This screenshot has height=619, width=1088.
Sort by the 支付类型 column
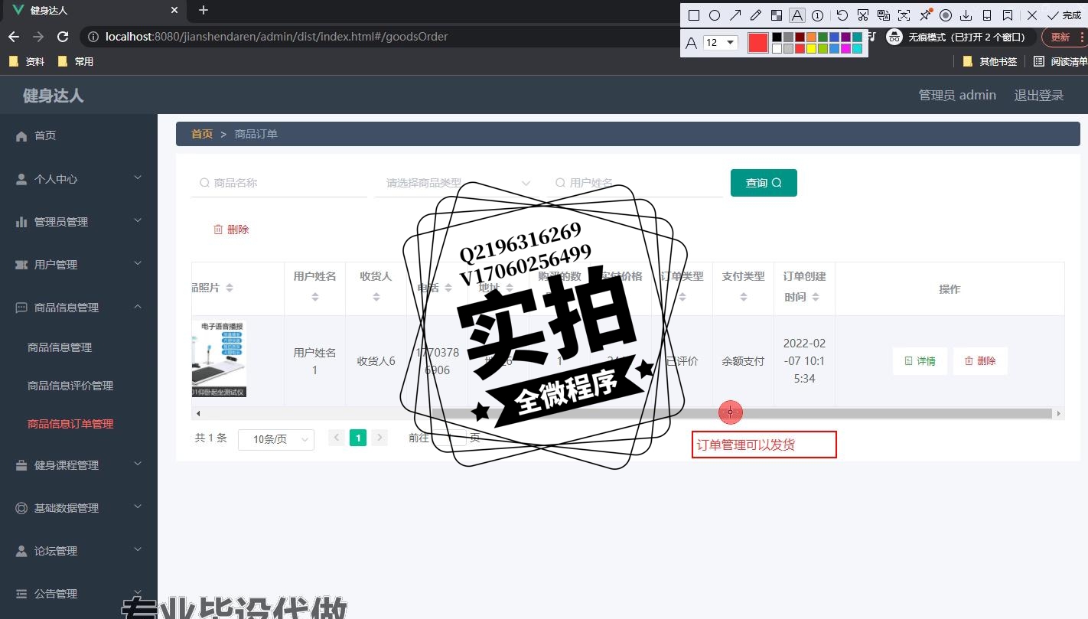pos(743,297)
